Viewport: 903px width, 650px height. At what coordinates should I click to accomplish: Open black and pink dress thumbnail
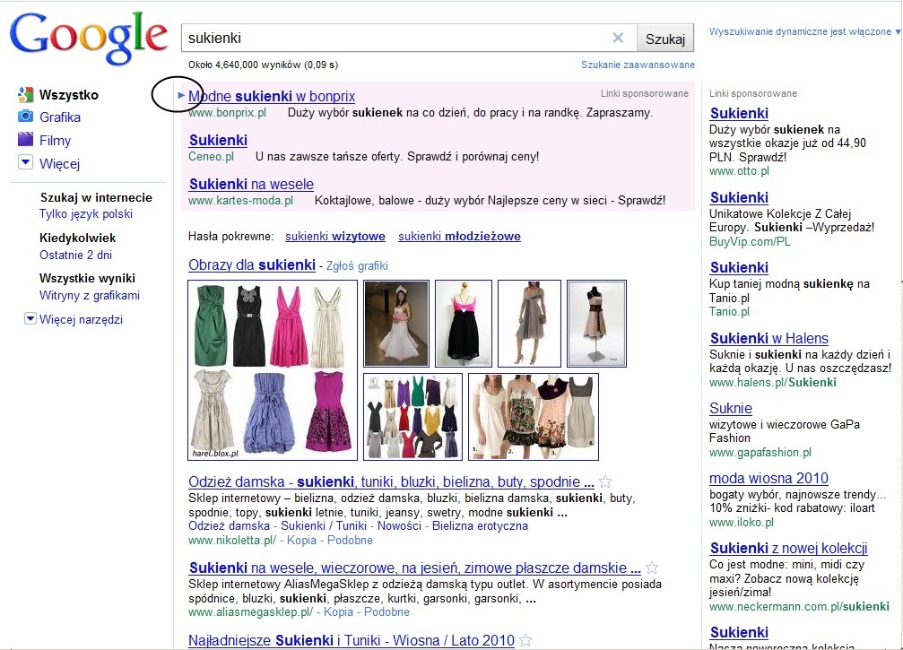click(464, 324)
